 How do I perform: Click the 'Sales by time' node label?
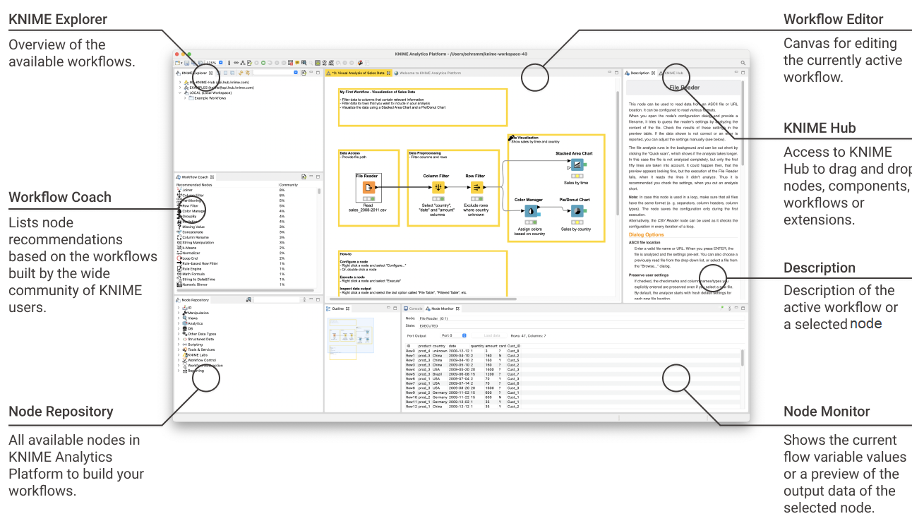point(576,183)
